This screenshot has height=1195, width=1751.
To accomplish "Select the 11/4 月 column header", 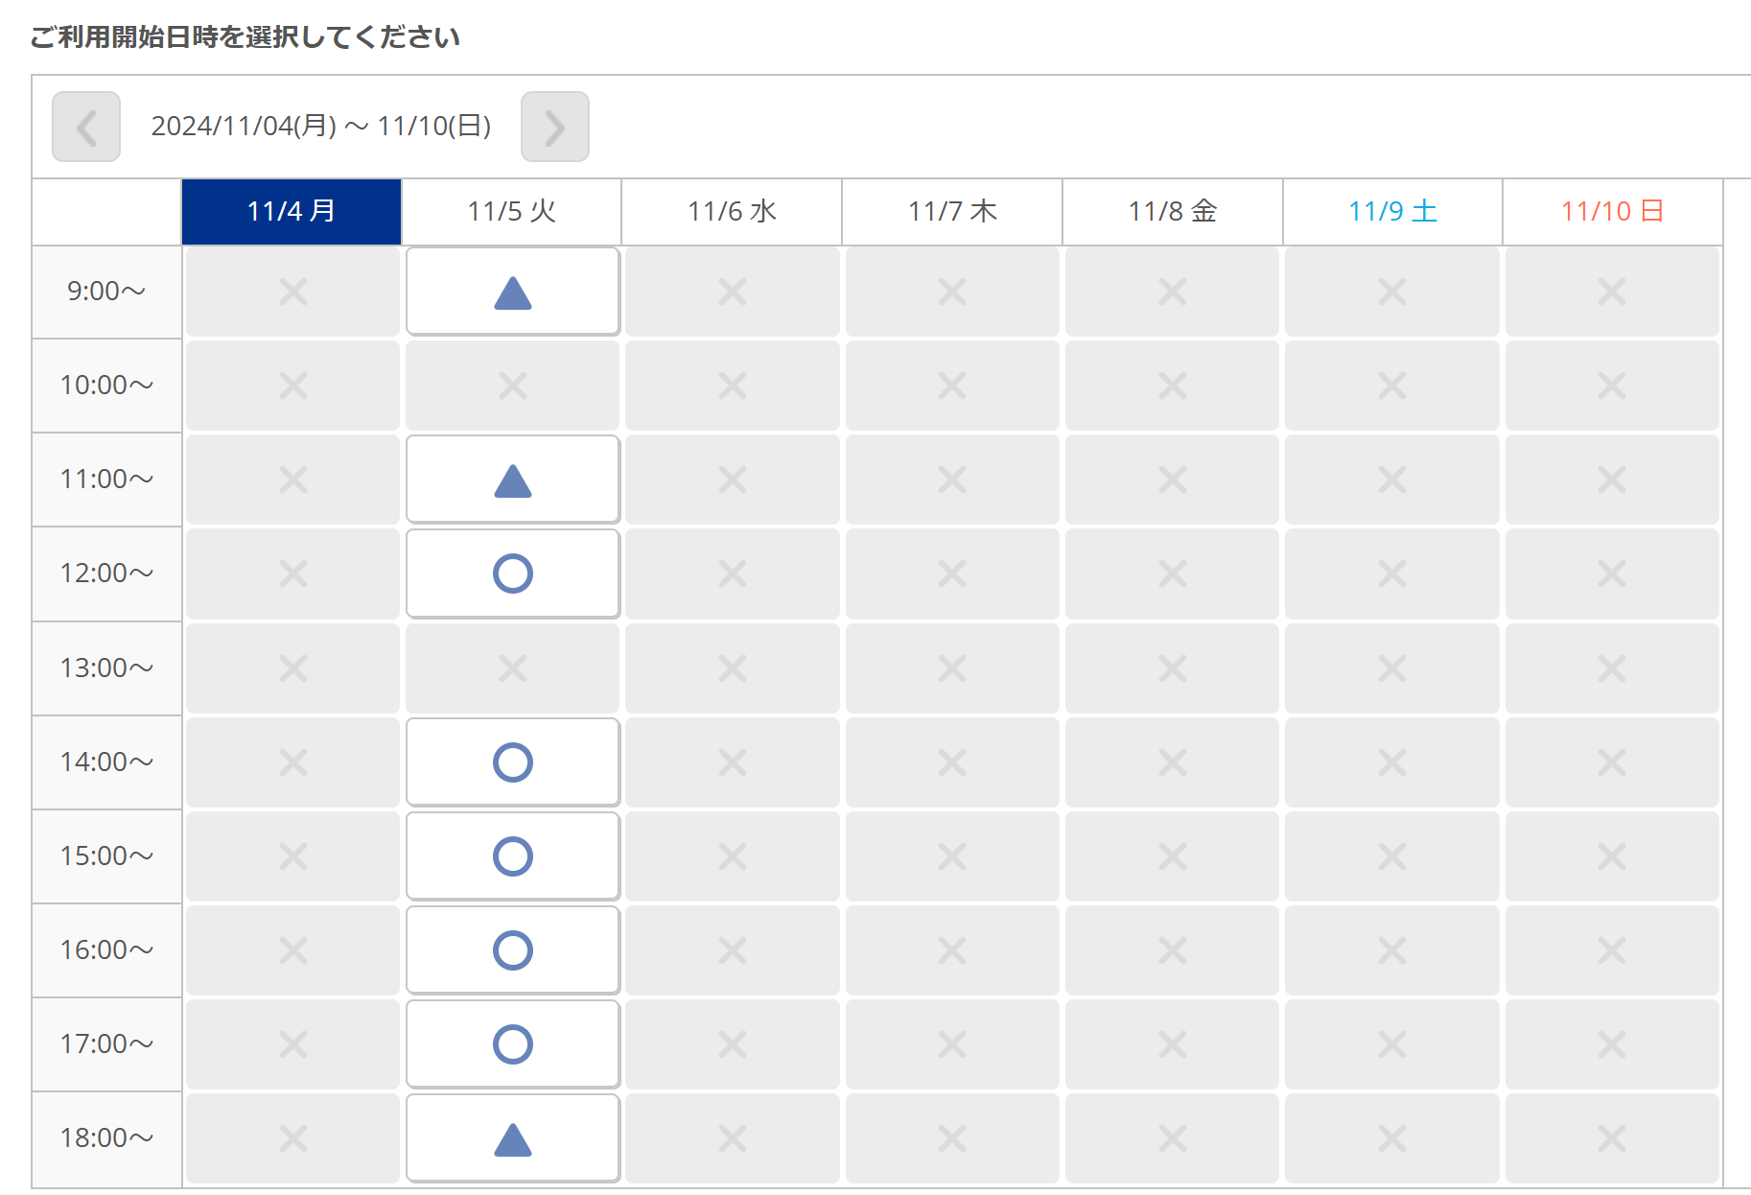I will [292, 211].
